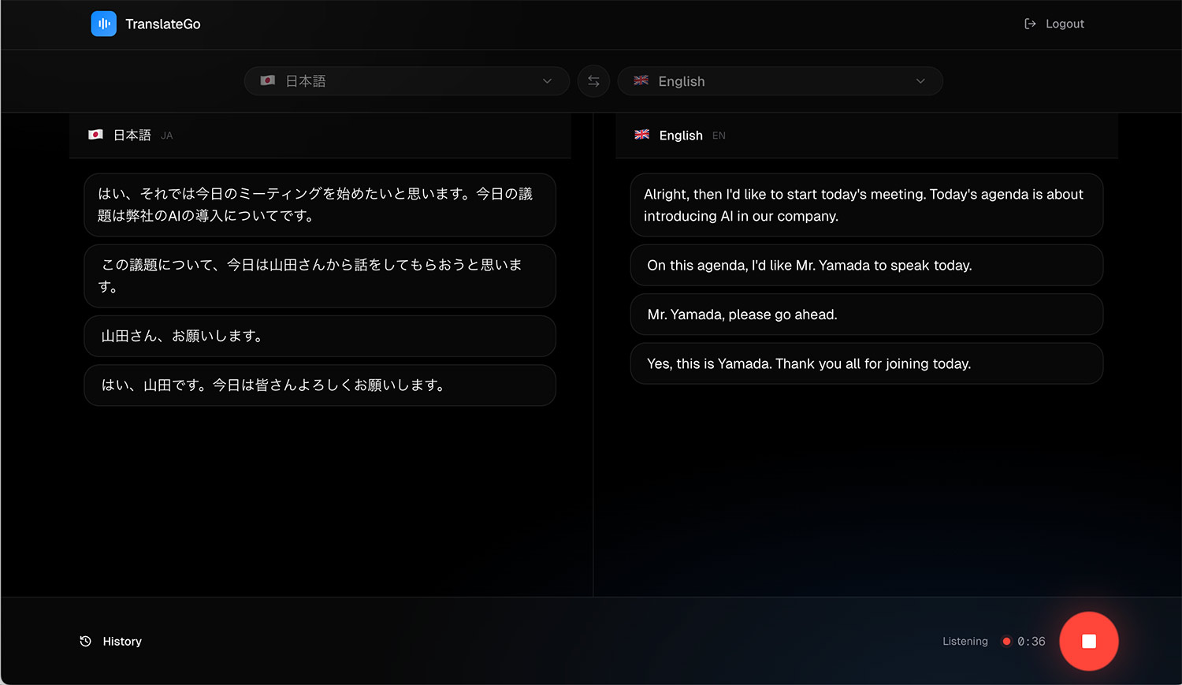Click the TranslateGo brand name

(x=163, y=24)
